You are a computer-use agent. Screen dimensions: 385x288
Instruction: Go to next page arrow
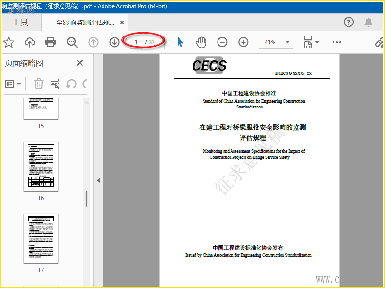pyautogui.click(x=115, y=42)
